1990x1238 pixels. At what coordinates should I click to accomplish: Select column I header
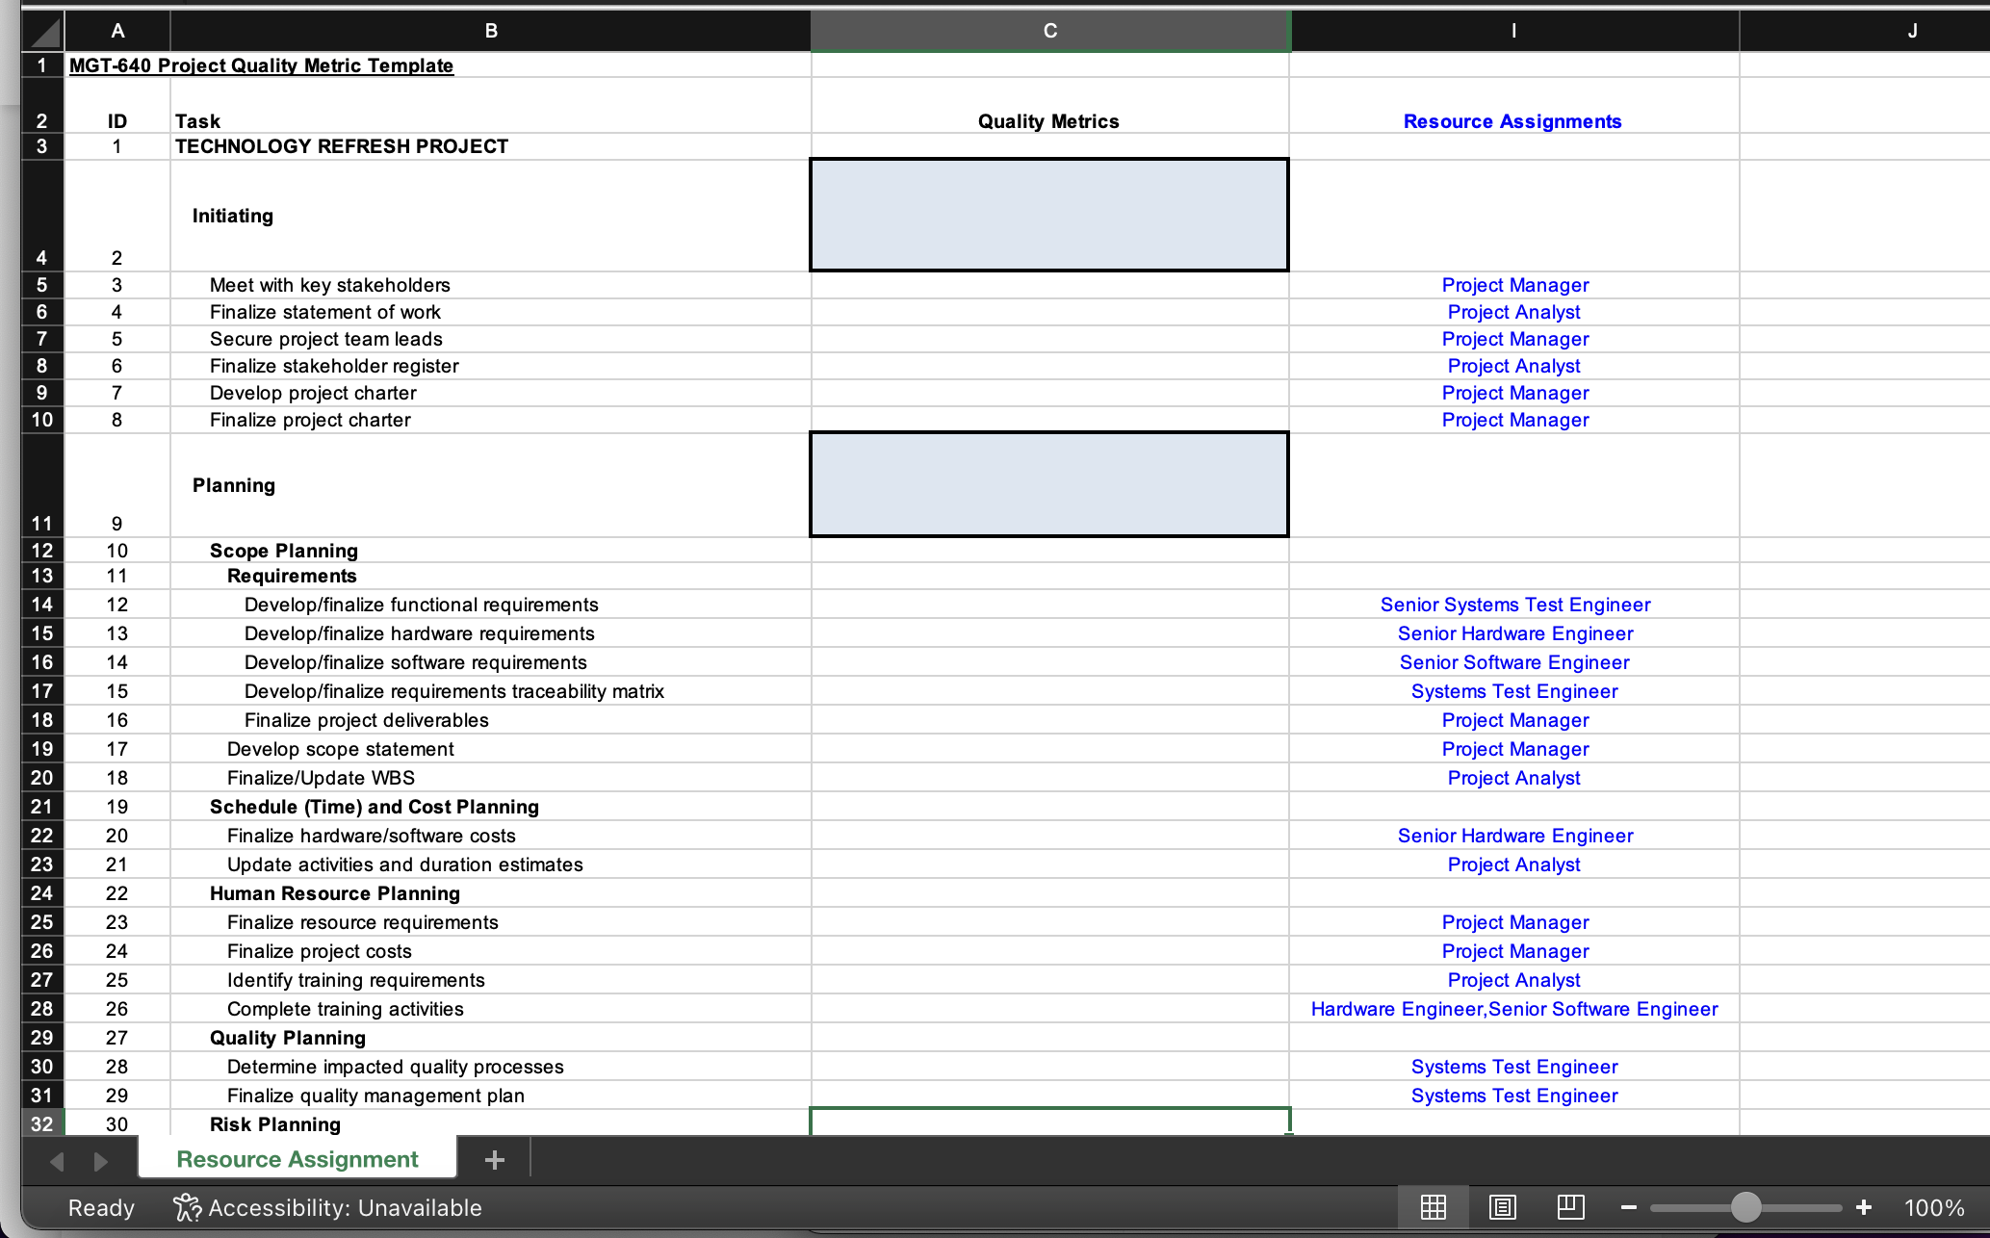point(1513,31)
